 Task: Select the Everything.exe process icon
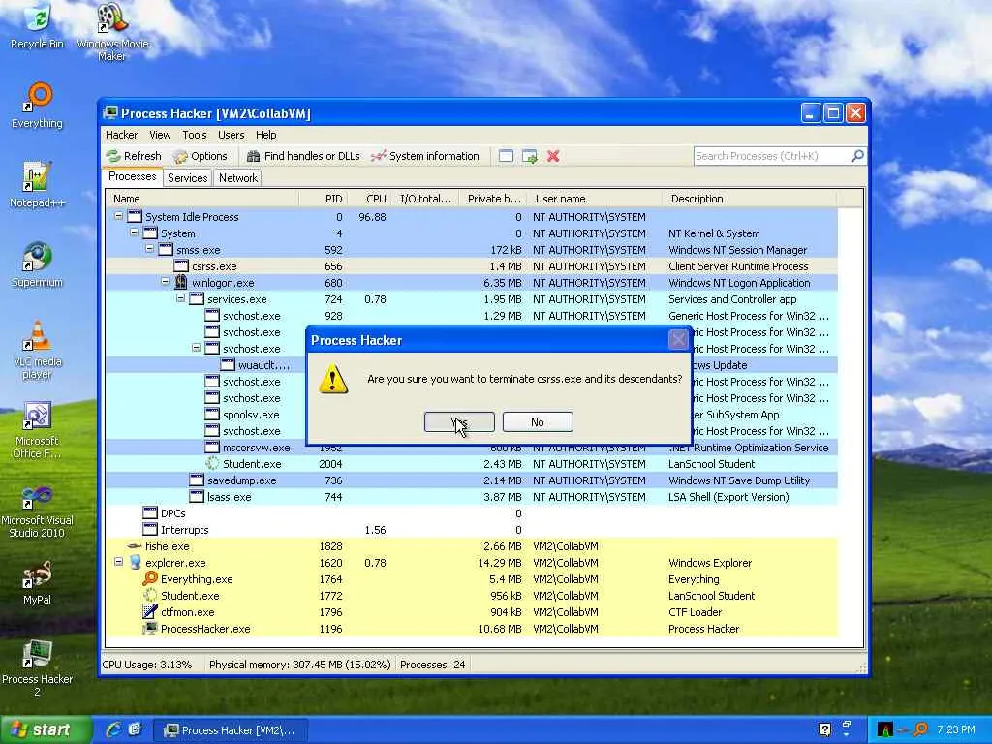click(150, 578)
